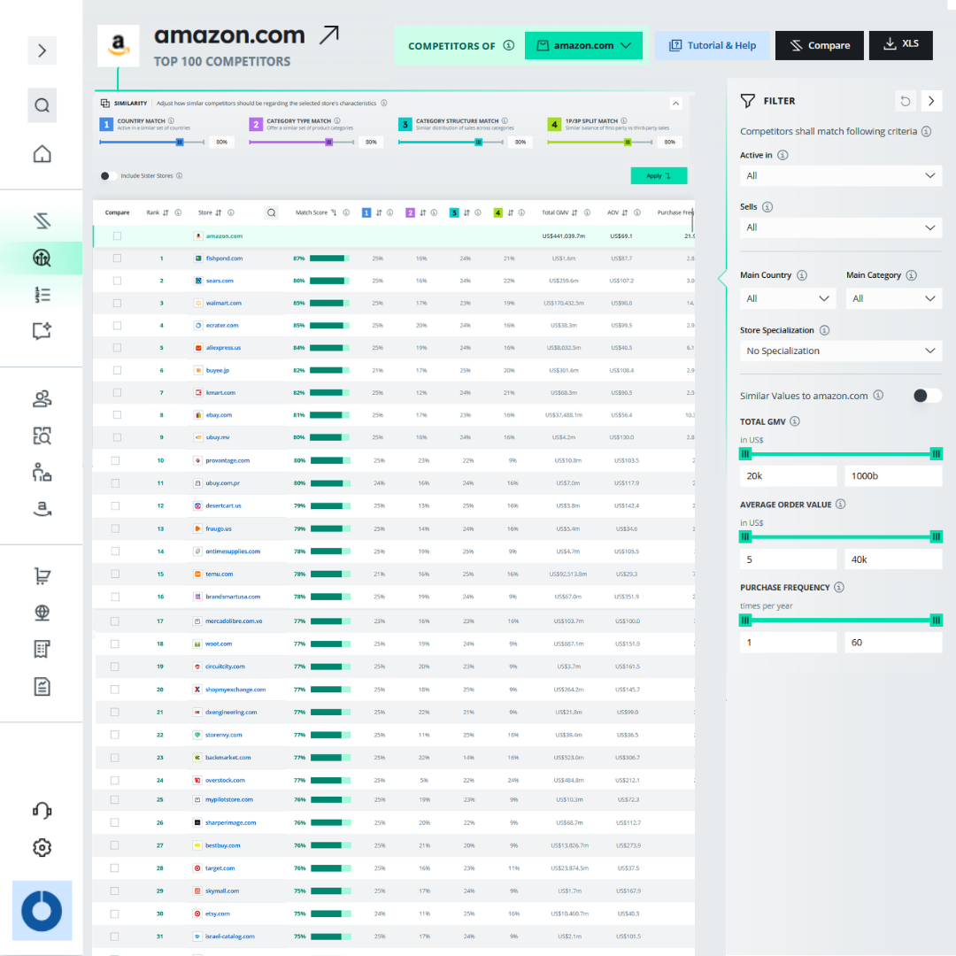
Task: Click Total GMV maximum field 1000b
Action: (x=893, y=476)
